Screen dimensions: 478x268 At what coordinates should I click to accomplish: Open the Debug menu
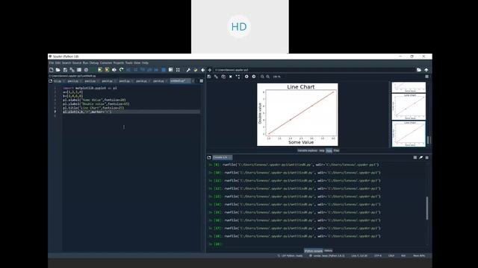tap(94, 63)
